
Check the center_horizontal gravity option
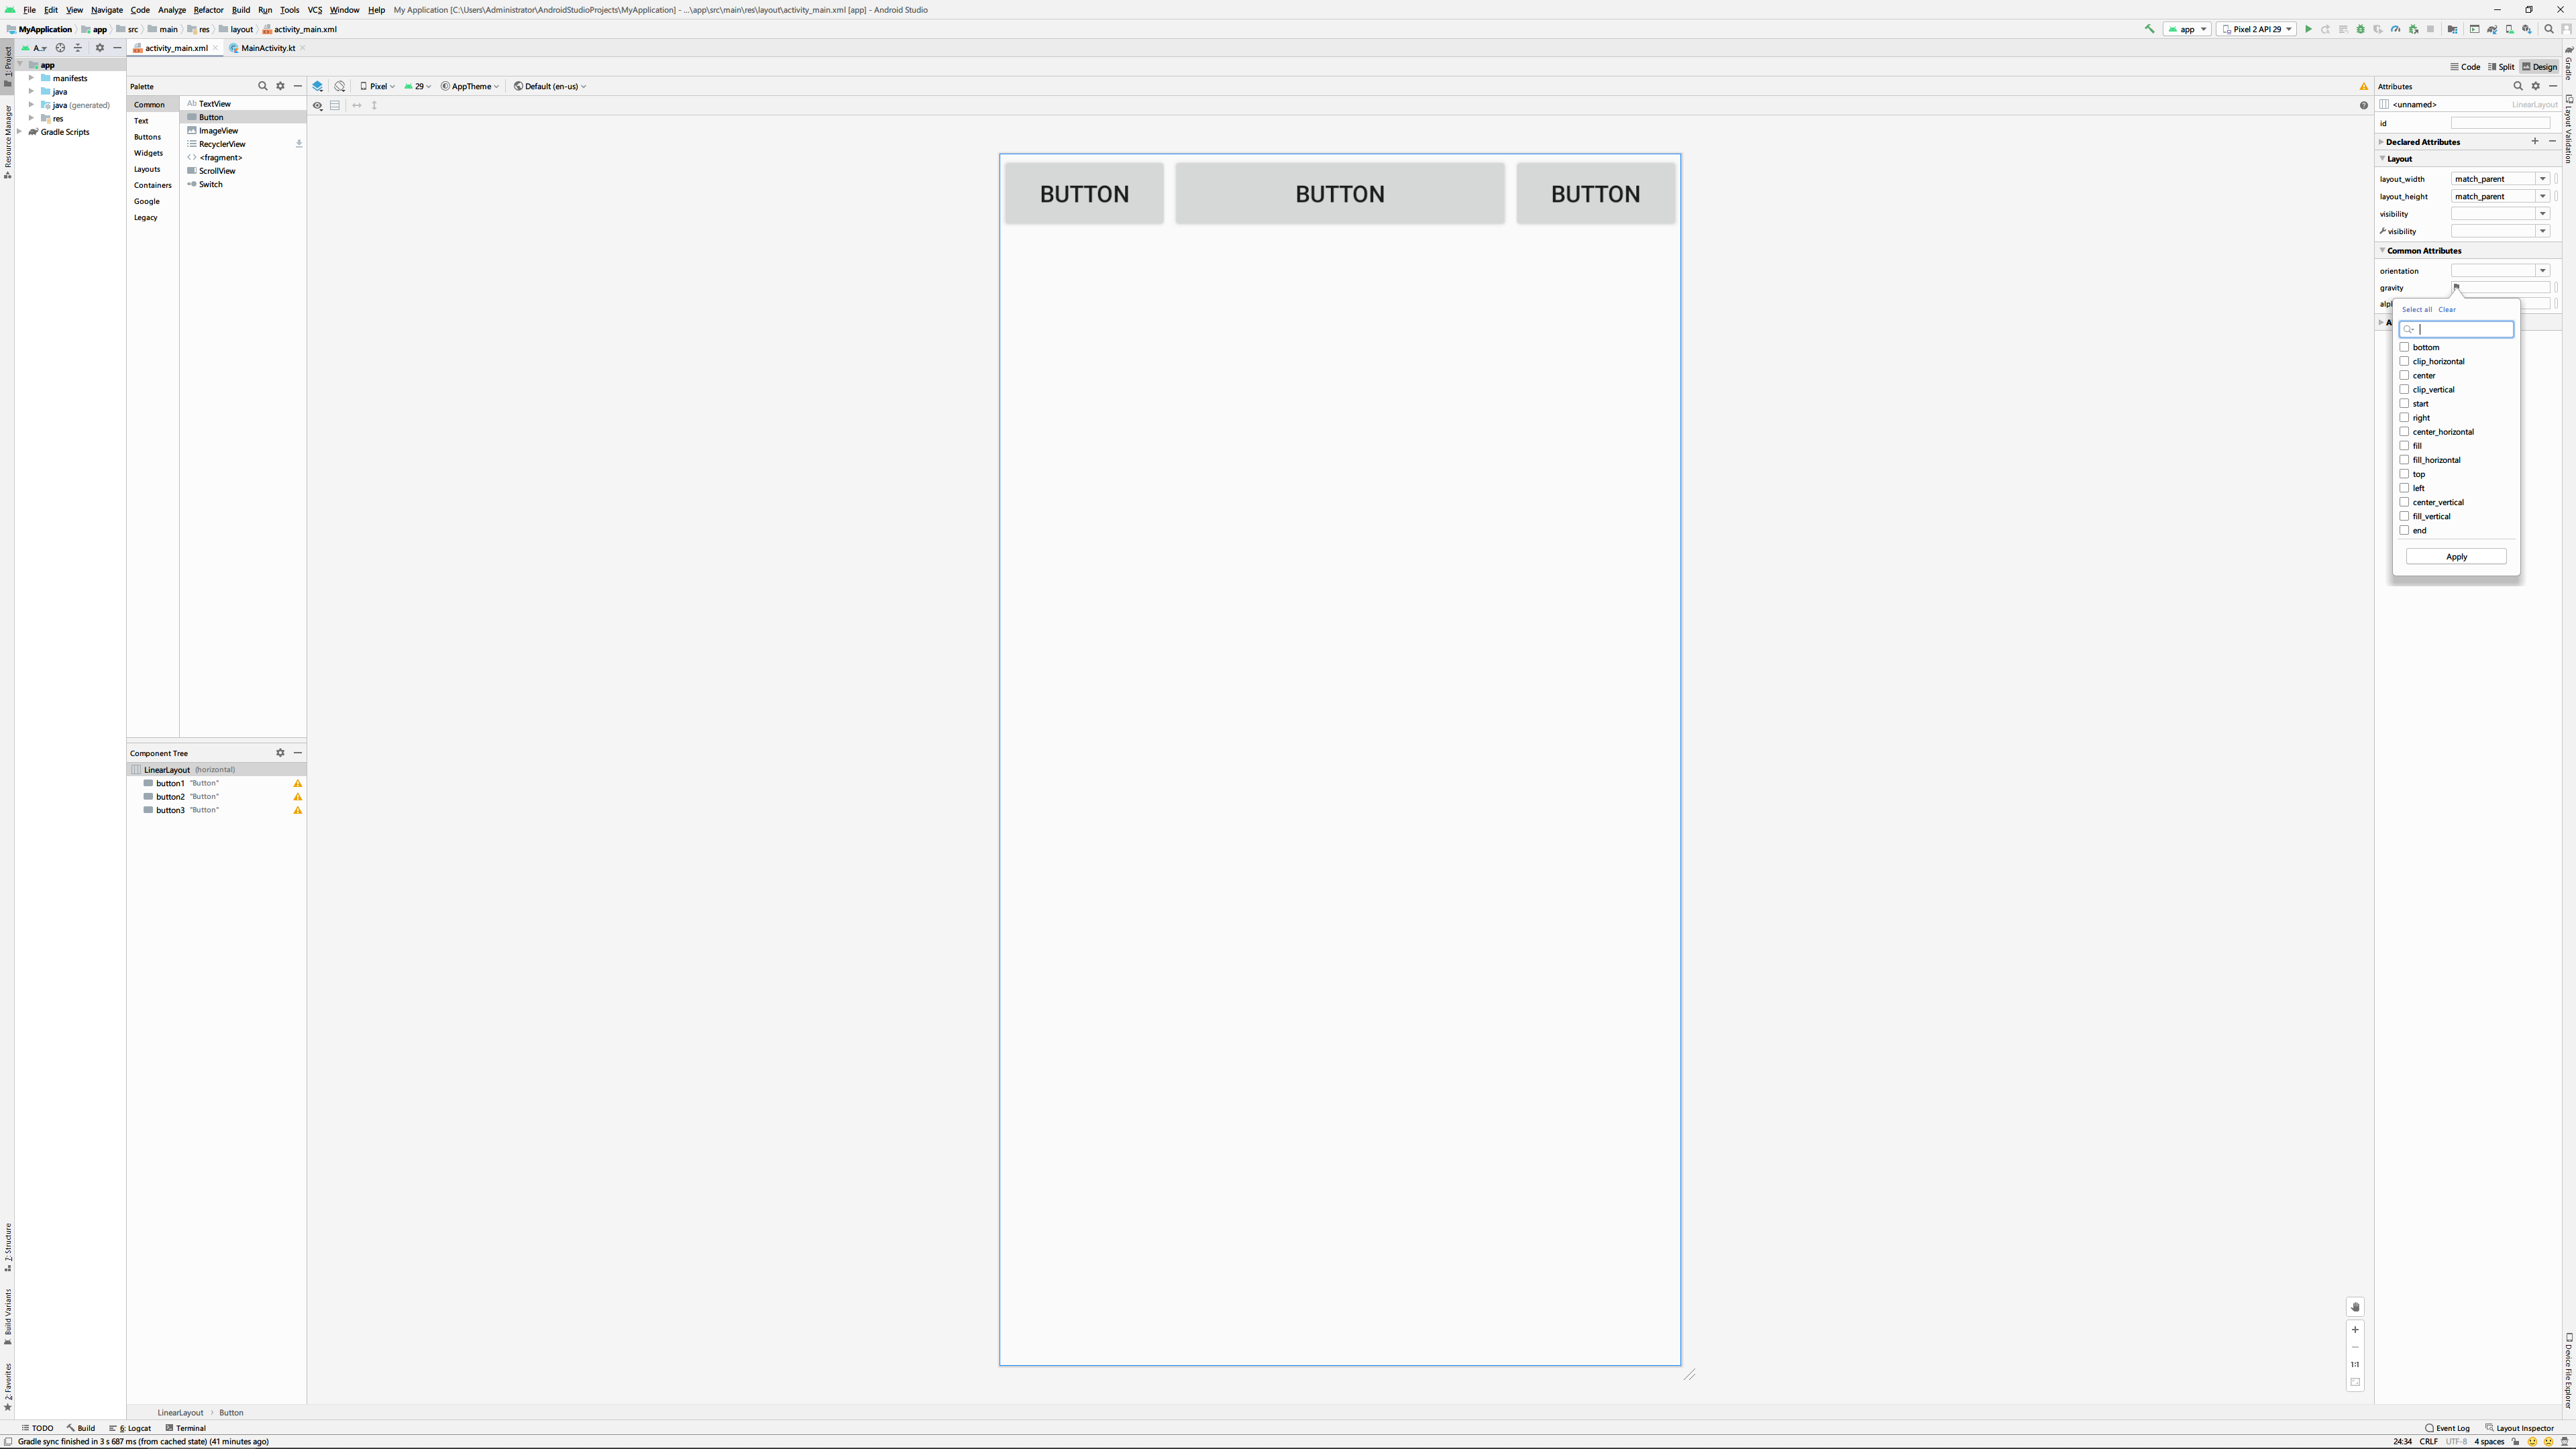(x=2404, y=432)
